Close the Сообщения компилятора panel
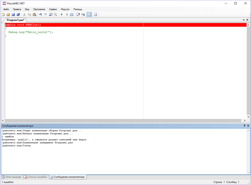This screenshot has width=251, height=185. pos(248,126)
